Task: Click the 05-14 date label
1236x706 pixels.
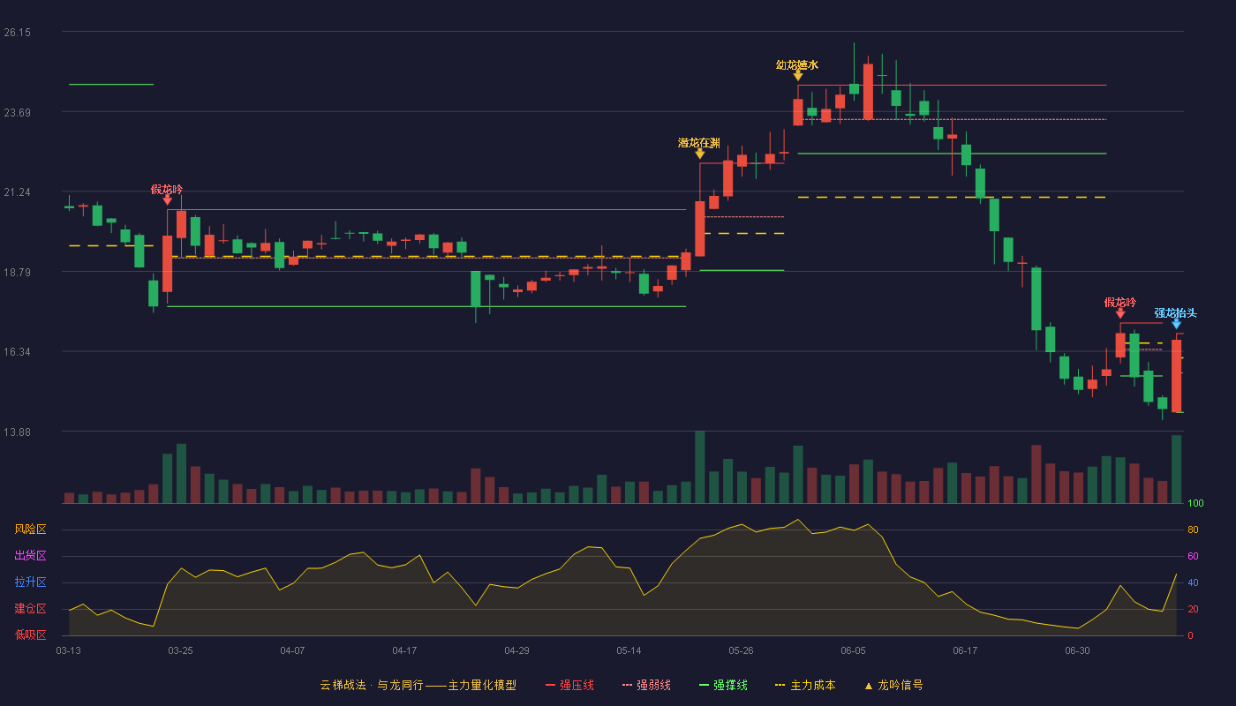Action: [629, 650]
